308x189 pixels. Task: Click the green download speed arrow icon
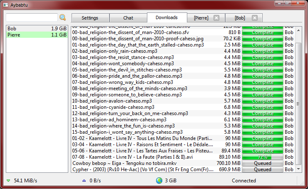coord(8,181)
